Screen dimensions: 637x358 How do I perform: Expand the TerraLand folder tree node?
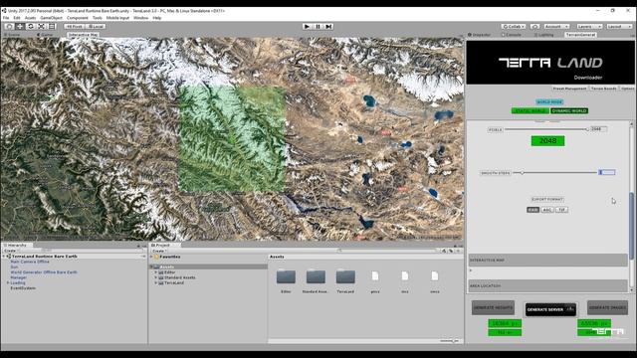coord(156,282)
